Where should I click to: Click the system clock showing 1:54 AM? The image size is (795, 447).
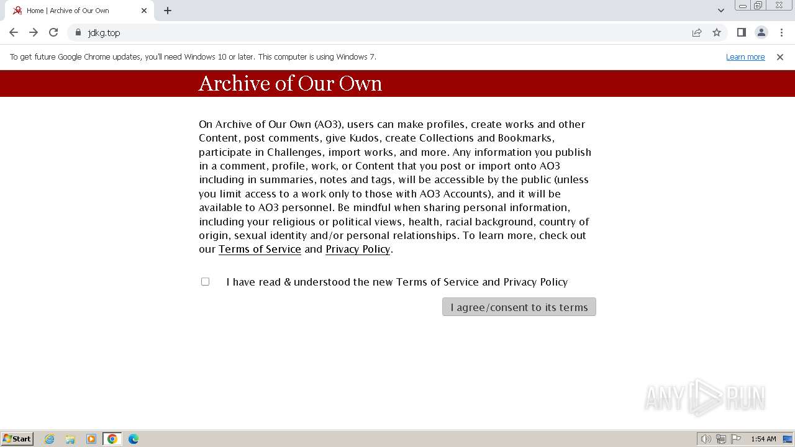click(763, 439)
